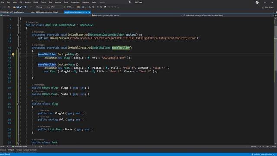Image resolution: width=277 pixels, height=156 pixels.
Task: Pin the ApplicationDbContext.cs tab
Action: pos(87,13)
